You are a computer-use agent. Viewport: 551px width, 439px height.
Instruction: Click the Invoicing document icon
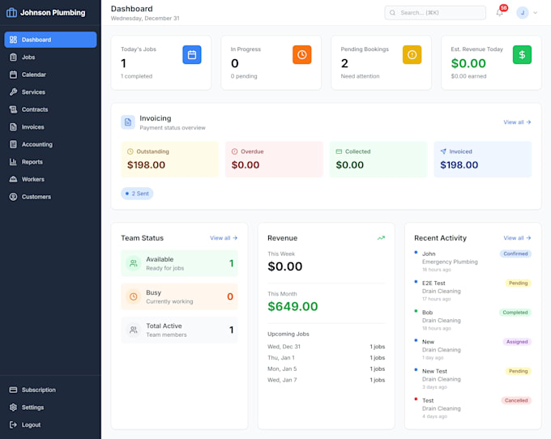[128, 122]
